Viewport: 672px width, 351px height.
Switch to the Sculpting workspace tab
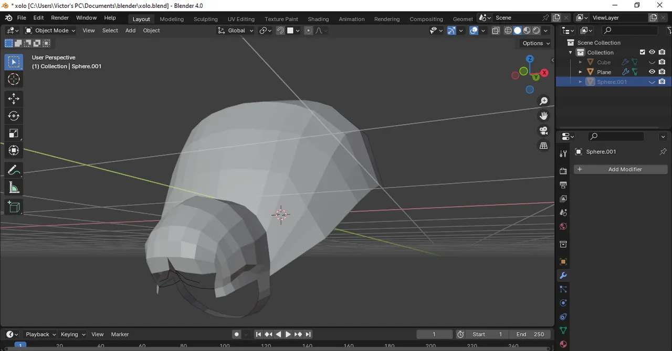pos(205,19)
